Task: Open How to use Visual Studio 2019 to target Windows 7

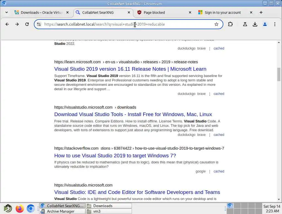Action: click(x=115, y=156)
